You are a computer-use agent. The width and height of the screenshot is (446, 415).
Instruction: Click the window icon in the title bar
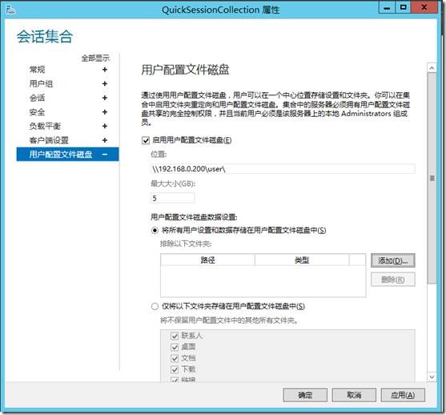click(10, 10)
